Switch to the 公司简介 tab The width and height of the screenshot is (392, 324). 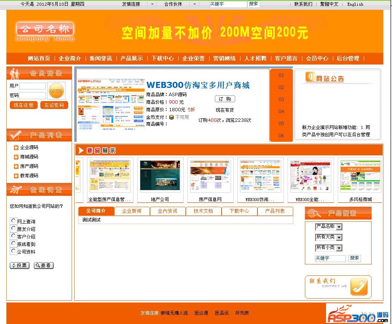[96, 211]
